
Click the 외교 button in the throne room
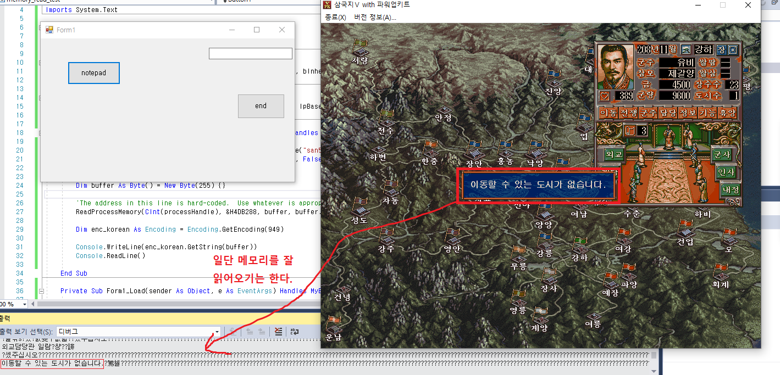(615, 155)
